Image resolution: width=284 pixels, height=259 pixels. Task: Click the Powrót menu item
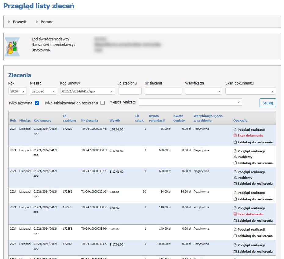pyautogui.click(x=20, y=22)
